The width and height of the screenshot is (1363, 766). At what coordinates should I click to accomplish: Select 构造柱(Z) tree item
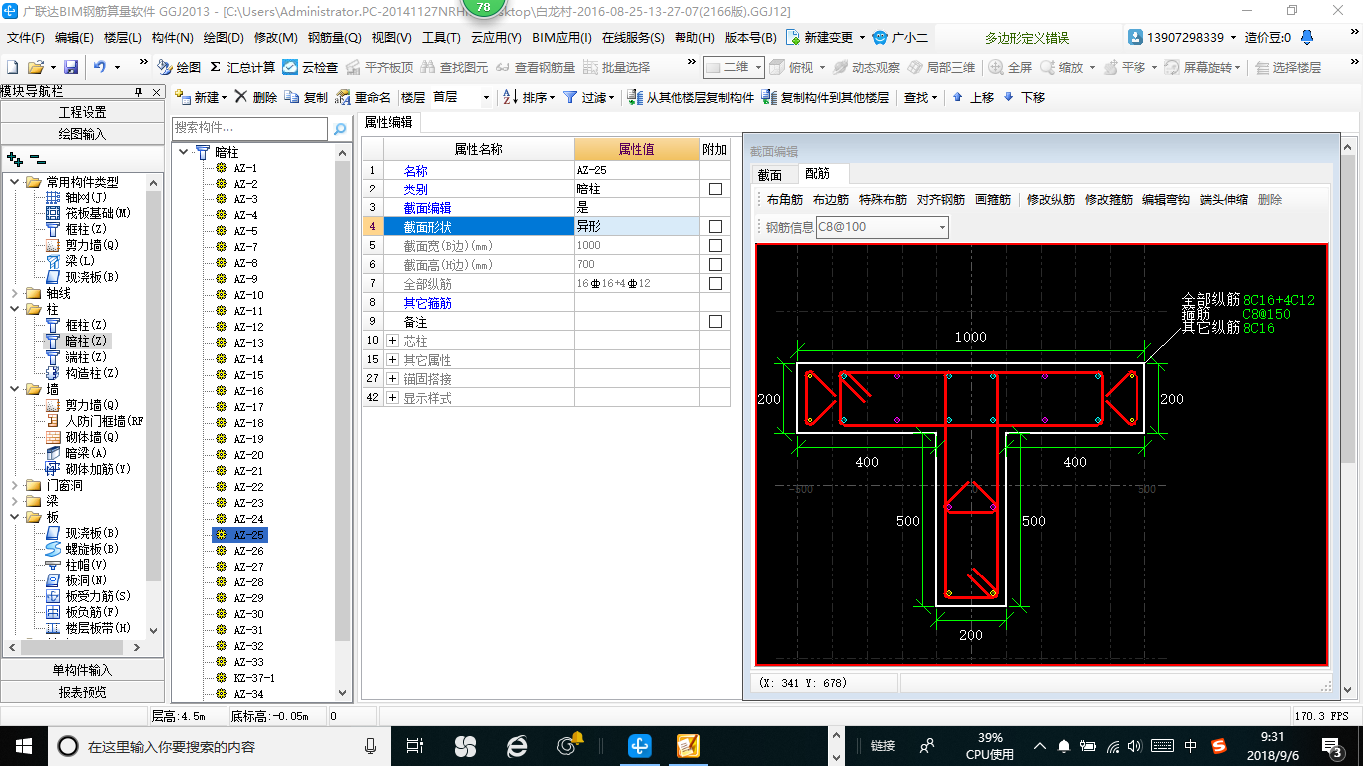[x=83, y=373]
